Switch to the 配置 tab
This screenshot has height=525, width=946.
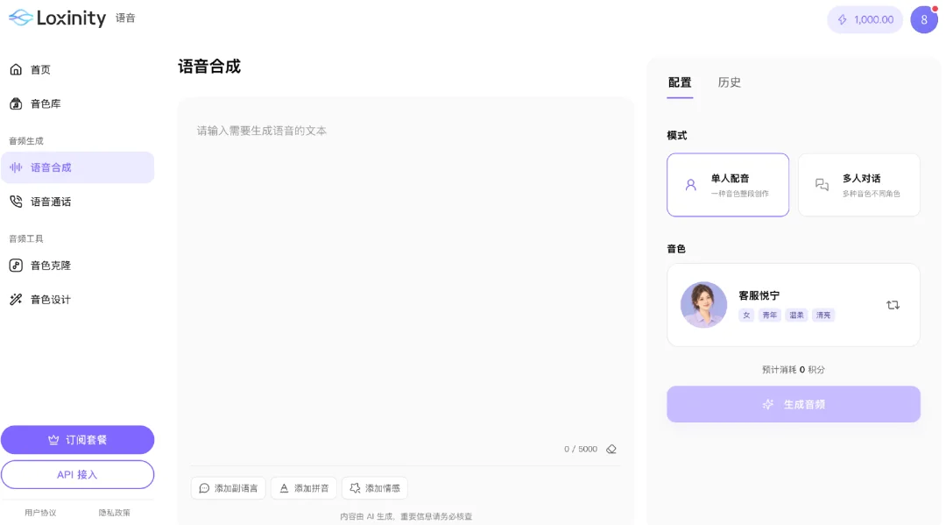tap(680, 82)
